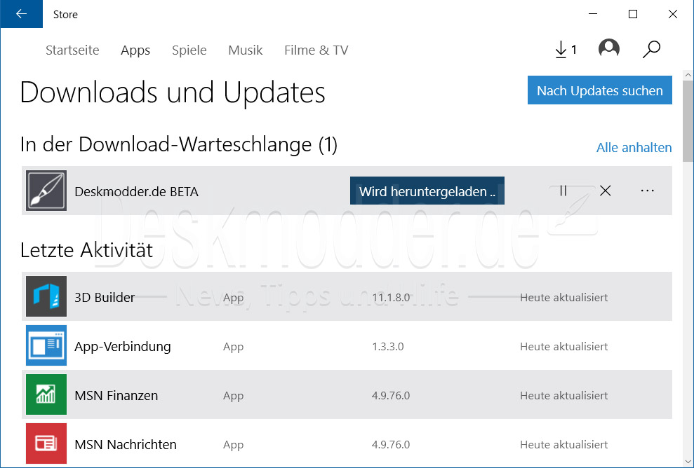Click the App-Verbindung app icon
Viewport: 694px width, 468px height.
tap(46, 345)
